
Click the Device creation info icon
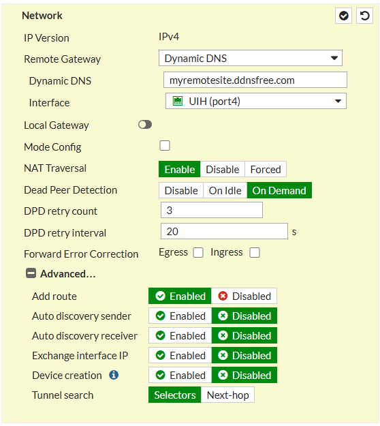(114, 375)
